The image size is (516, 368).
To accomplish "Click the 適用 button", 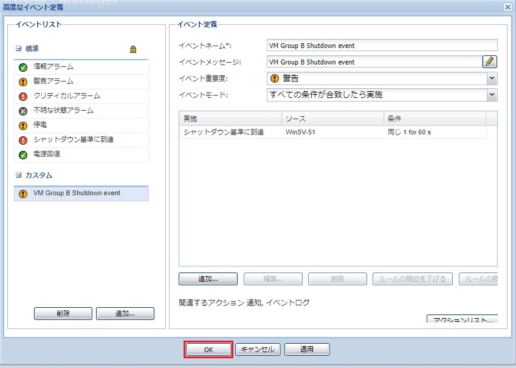I will [x=307, y=349].
